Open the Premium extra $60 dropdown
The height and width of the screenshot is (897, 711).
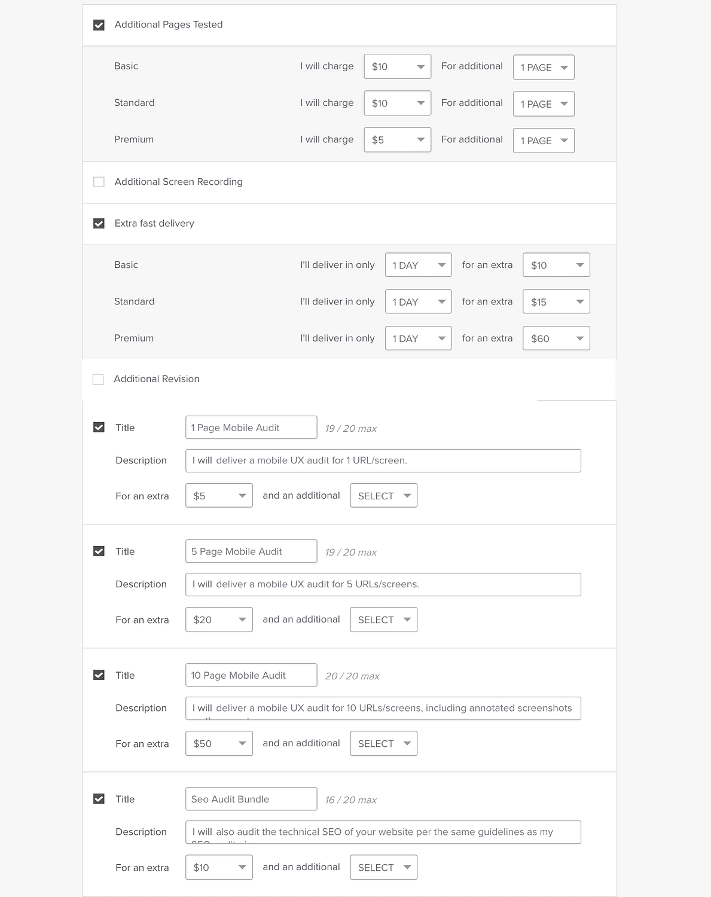click(x=556, y=338)
